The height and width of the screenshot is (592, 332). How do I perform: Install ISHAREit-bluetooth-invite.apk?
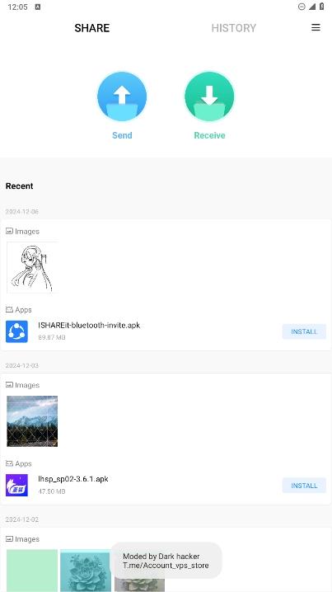[304, 331]
